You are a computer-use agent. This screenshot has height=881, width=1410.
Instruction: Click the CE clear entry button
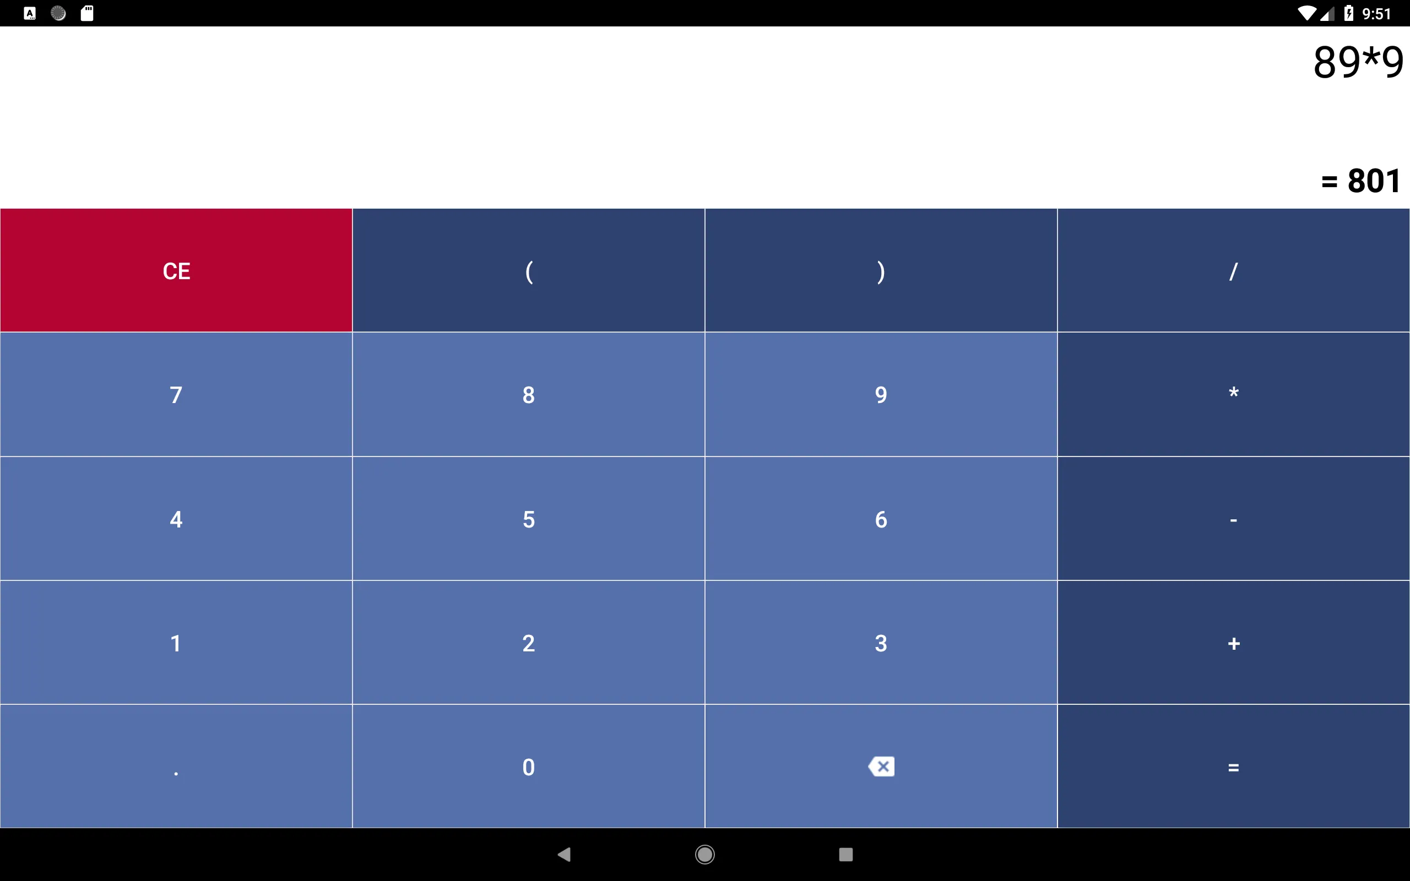click(x=176, y=271)
